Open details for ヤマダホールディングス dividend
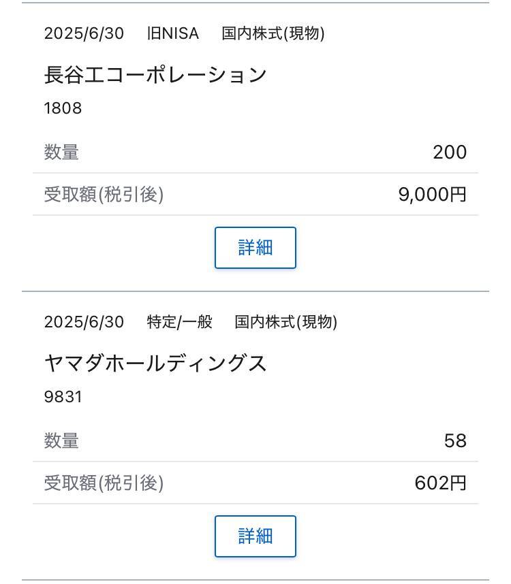Screen dimensions: 511x584 tap(255, 536)
